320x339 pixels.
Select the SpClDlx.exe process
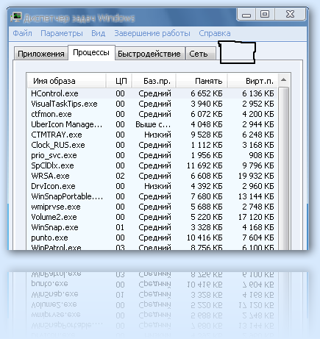click(x=153, y=165)
